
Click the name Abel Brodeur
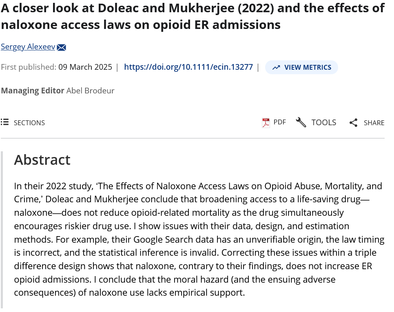click(91, 91)
